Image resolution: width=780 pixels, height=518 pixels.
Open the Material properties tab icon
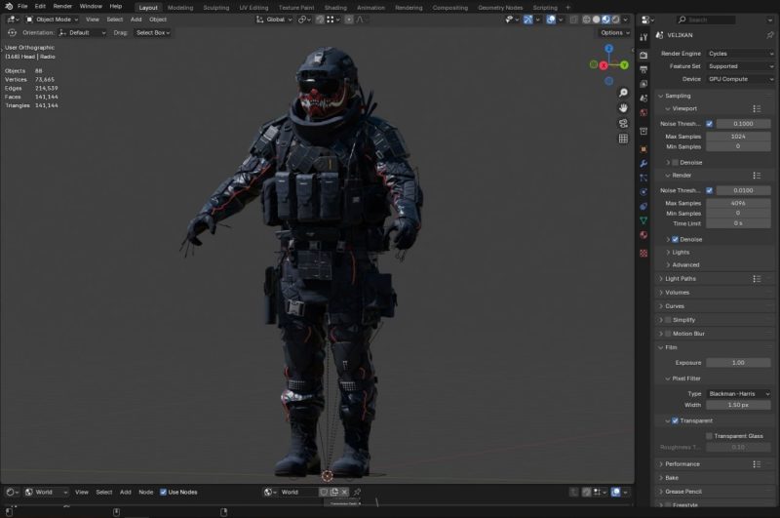tap(643, 235)
